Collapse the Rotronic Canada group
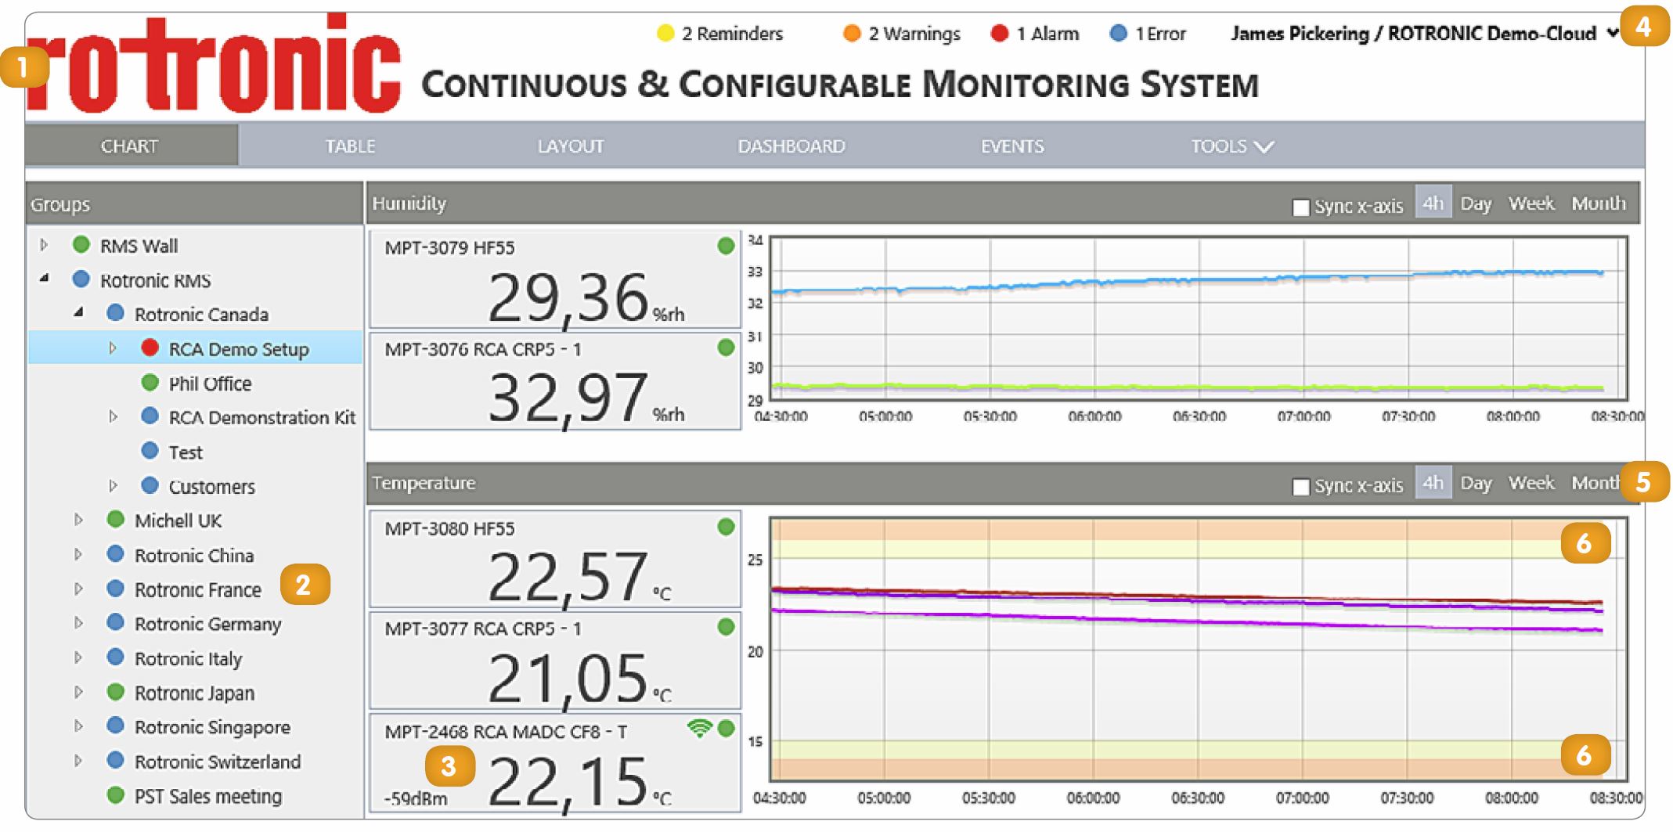1673x832 pixels. 78,312
